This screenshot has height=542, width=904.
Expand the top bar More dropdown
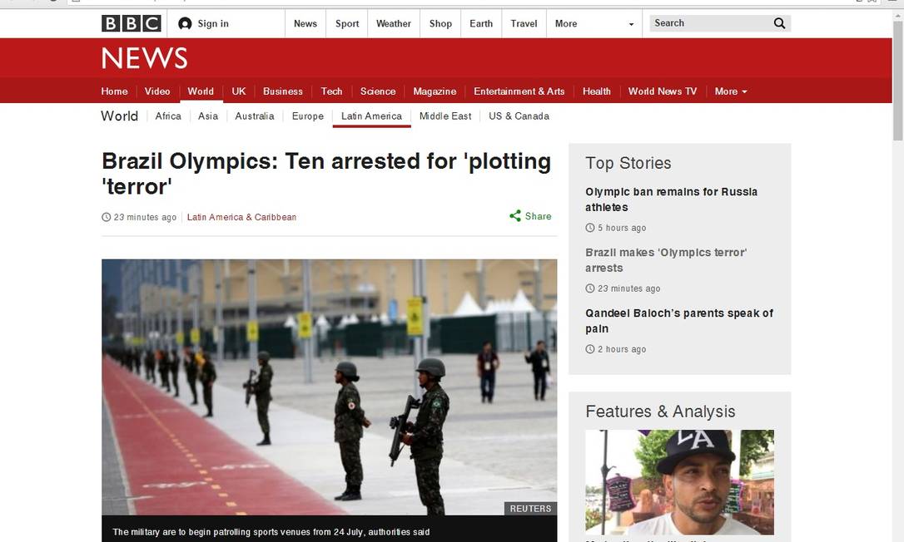pos(594,23)
